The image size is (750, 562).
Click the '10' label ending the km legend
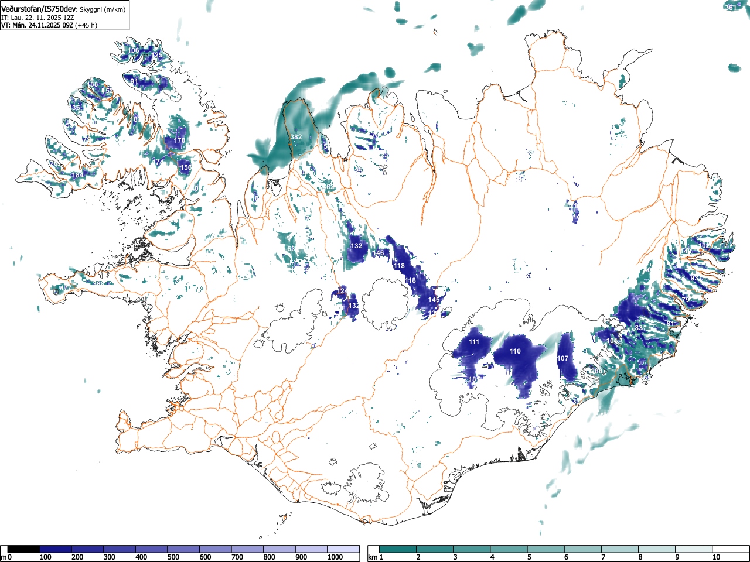[x=716, y=557]
